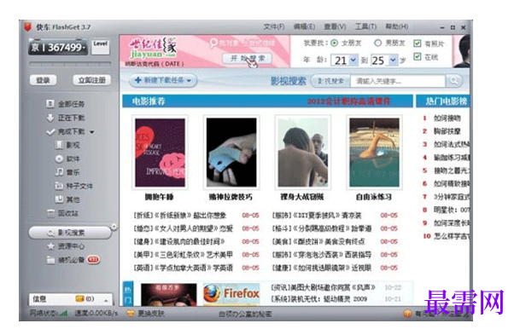Viewport: 520px width, 329px height.
Task: Open the 《三色彩虹条纹》艺术美甲 link
Action: pos(183,255)
